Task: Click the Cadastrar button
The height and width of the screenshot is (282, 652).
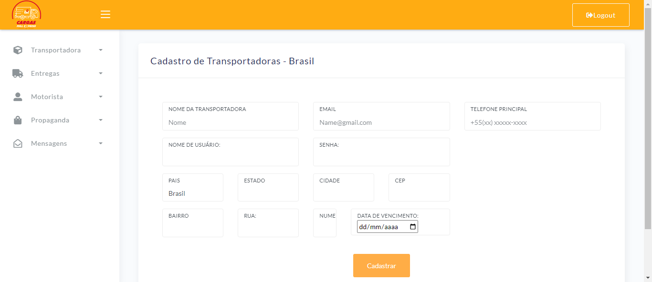Action: [x=381, y=265]
